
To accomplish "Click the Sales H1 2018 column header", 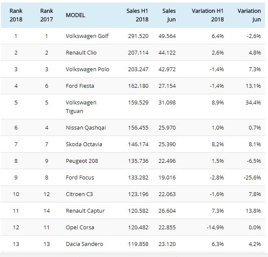I will click(136, 15).
